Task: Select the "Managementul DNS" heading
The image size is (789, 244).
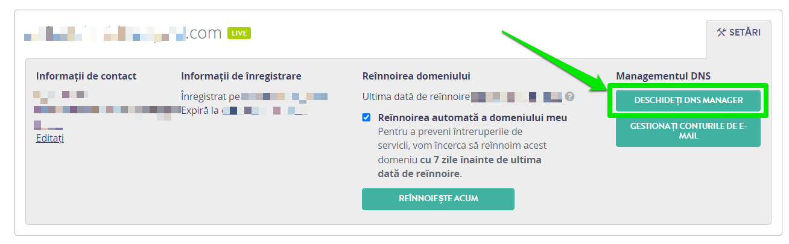Action: coord(664,76)
